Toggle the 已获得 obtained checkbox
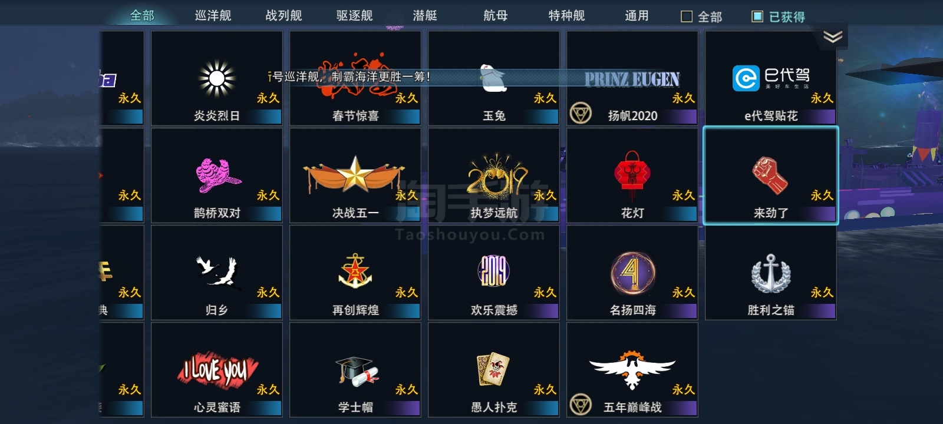 point(757,16)
